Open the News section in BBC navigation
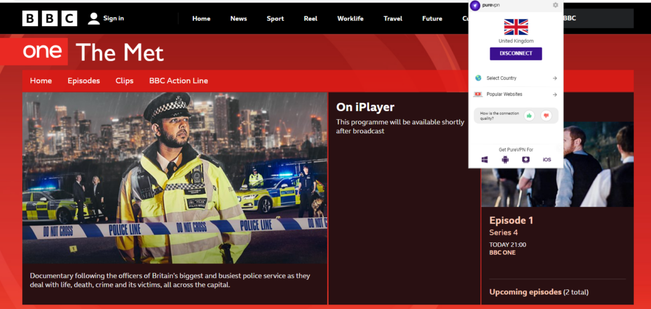The height and width of the screenshot is (309, 651). [x=238, y=18]
